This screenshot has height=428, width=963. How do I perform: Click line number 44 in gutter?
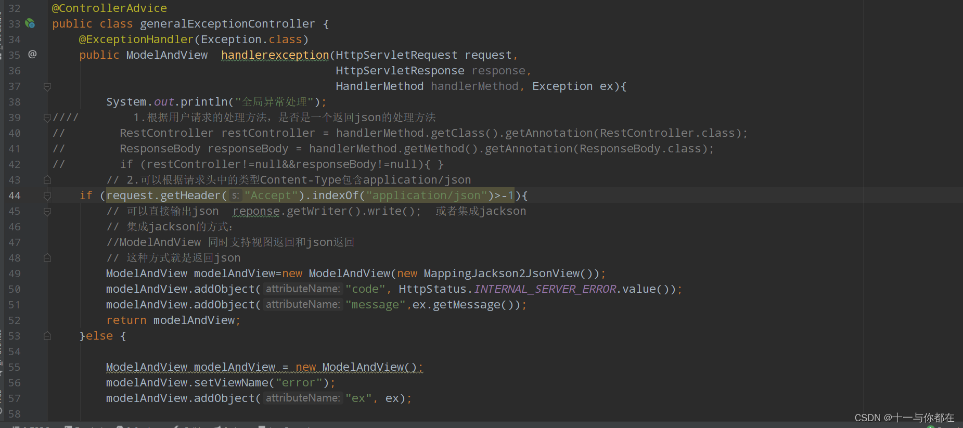pos(15,196)
